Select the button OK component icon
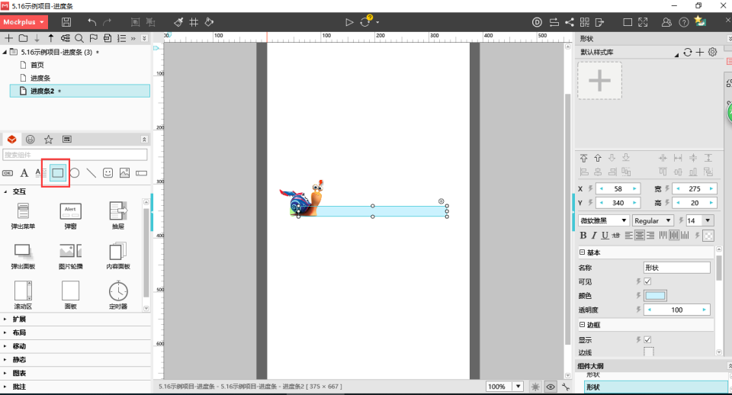The height and width of the screenshot is (395, 732). point(8,173)
